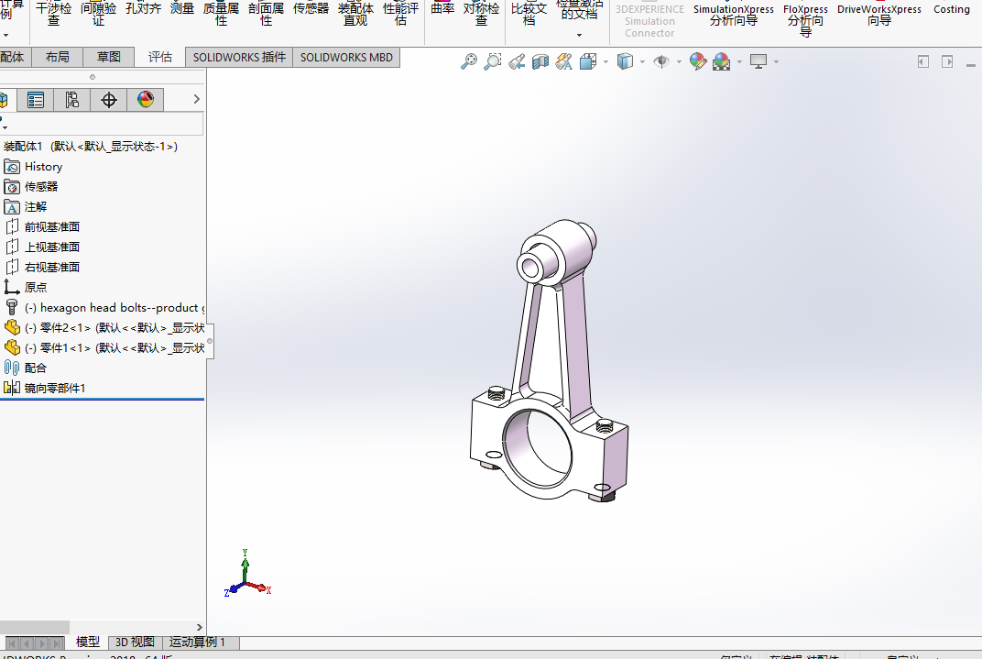Open the 运动算例 1 bottom tab
The image size is (982, 659).
[x=197, y=643]
